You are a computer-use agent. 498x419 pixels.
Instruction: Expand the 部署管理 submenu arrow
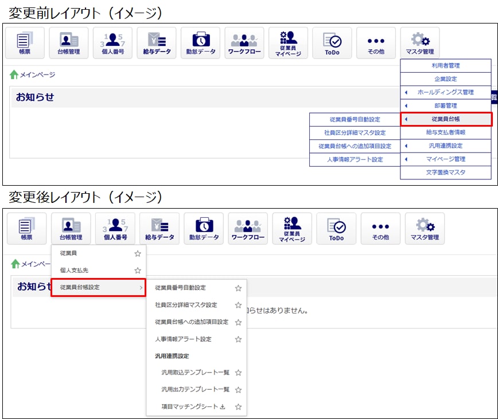coord(406,106)
